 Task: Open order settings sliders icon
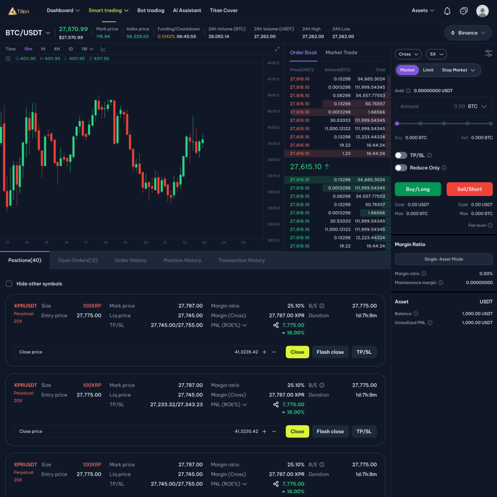coord(488,54)
